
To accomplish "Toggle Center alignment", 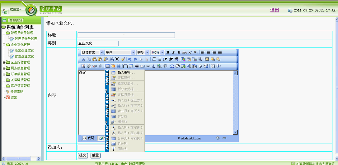I will (208, 52).
